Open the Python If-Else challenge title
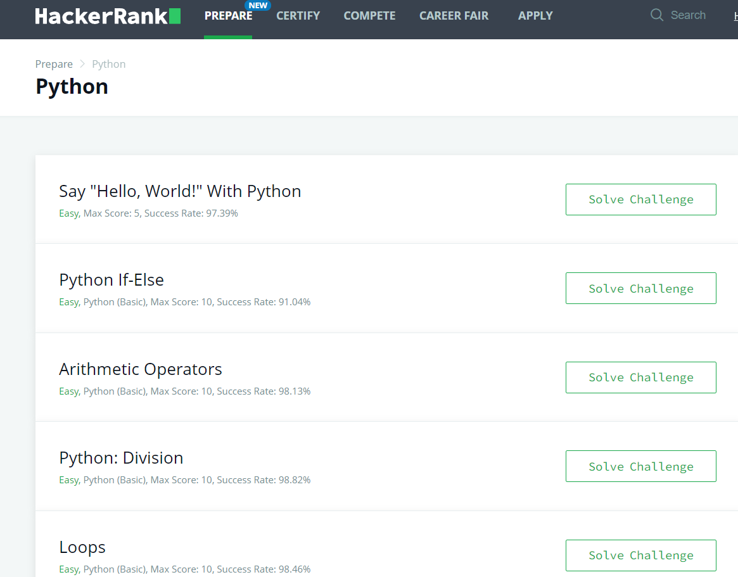The height and width of the screenshot is (577, 738). 111,279
